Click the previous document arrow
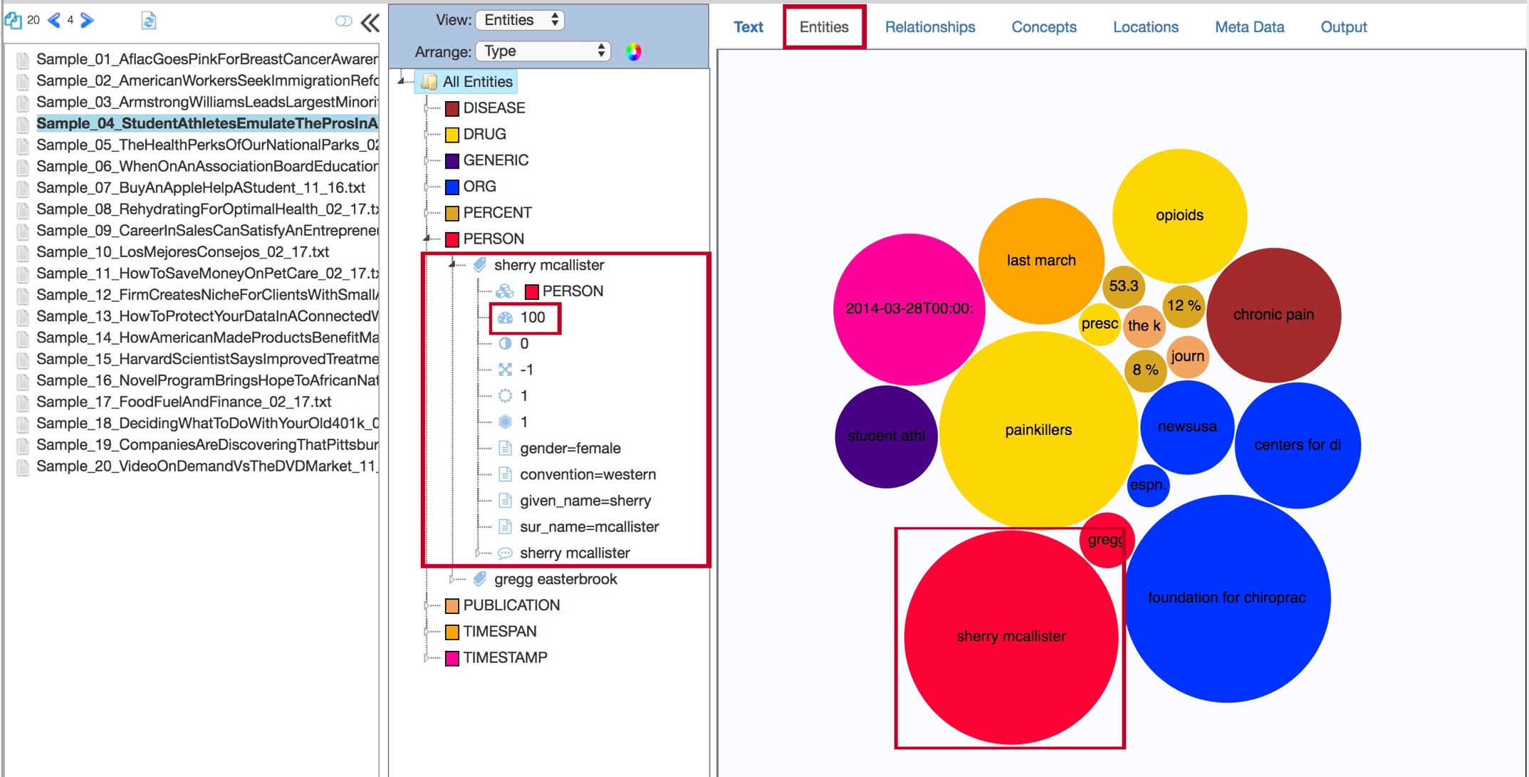 pyautogui.click(x=53, y=20)
